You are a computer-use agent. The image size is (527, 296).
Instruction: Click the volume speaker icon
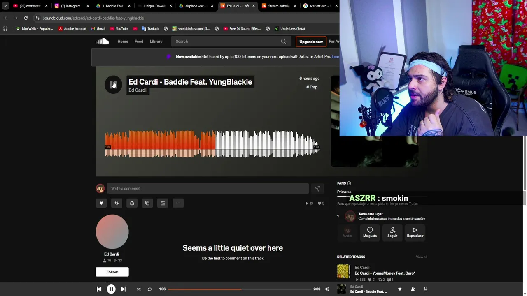click(x=327, y=289)
